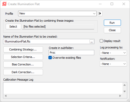
Task: Open the Notification dropdown
Action: tap(113, 64)
